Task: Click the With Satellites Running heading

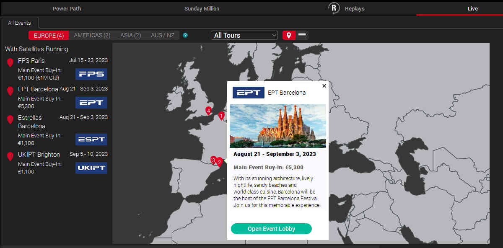Action: tap(36, 49)
